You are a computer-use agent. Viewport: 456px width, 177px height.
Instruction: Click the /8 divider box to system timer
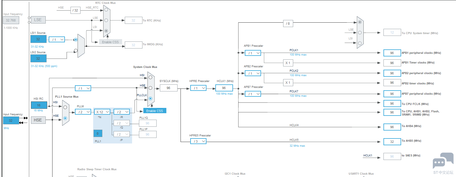[x=288, y=24]
